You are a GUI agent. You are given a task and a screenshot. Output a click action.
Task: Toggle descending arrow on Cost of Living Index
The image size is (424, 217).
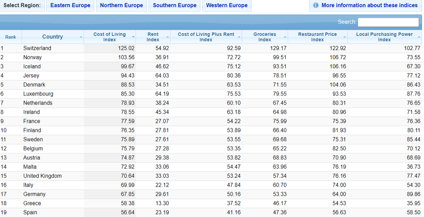point(133,37)
